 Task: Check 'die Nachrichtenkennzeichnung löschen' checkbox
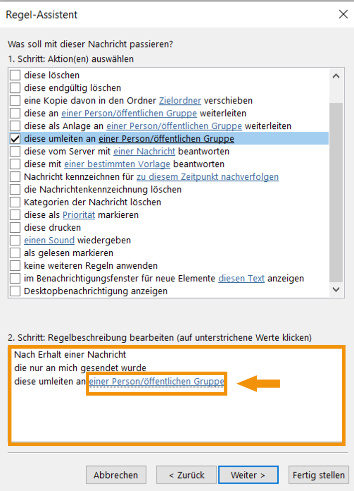(x=15, y=189)
